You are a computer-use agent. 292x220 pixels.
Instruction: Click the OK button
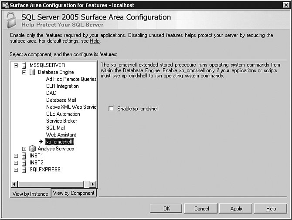coord(166,209)
